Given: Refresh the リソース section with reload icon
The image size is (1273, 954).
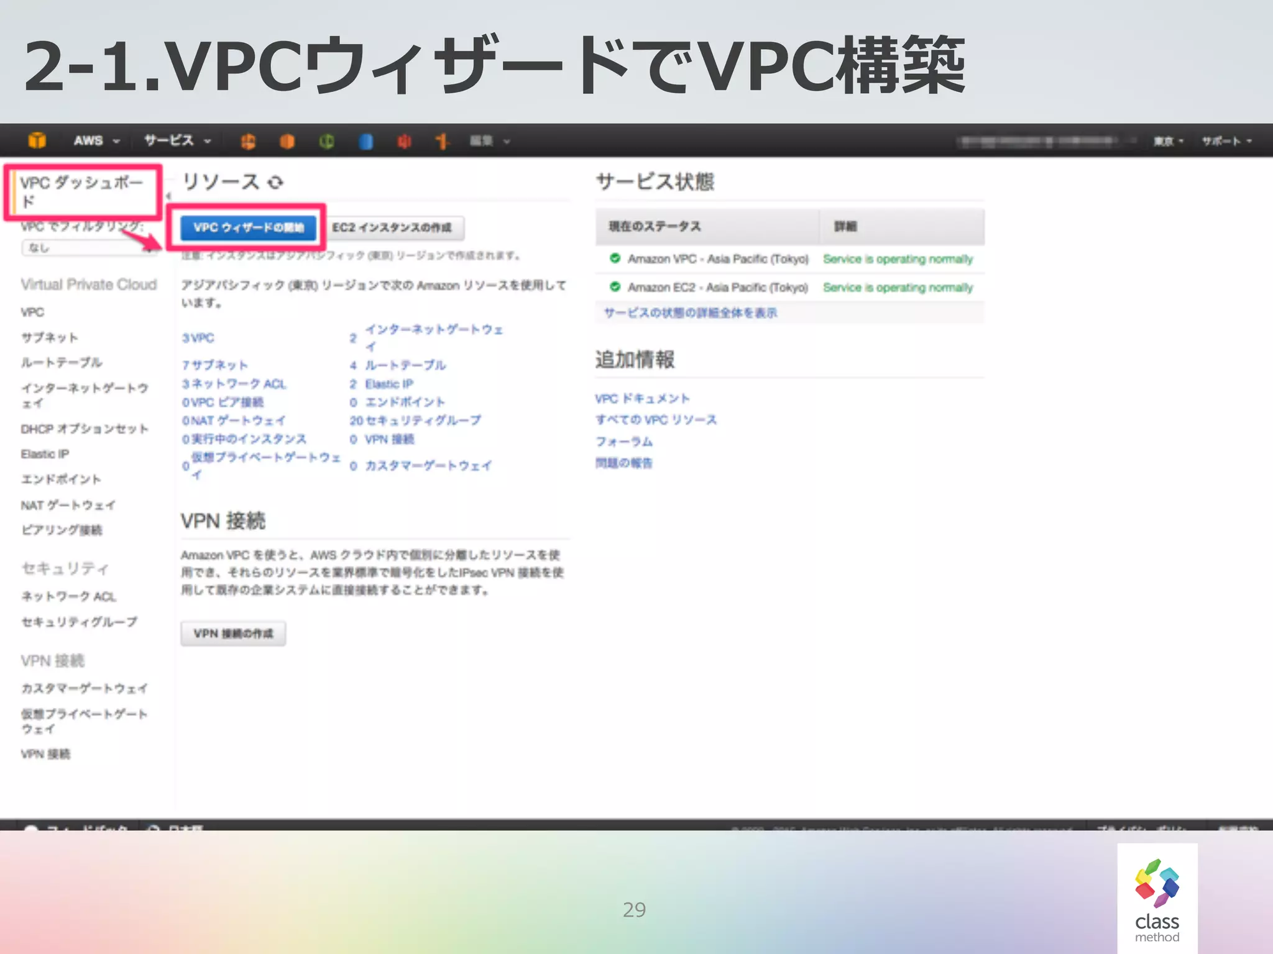Looking at the screenshot, I should [275, 182].
